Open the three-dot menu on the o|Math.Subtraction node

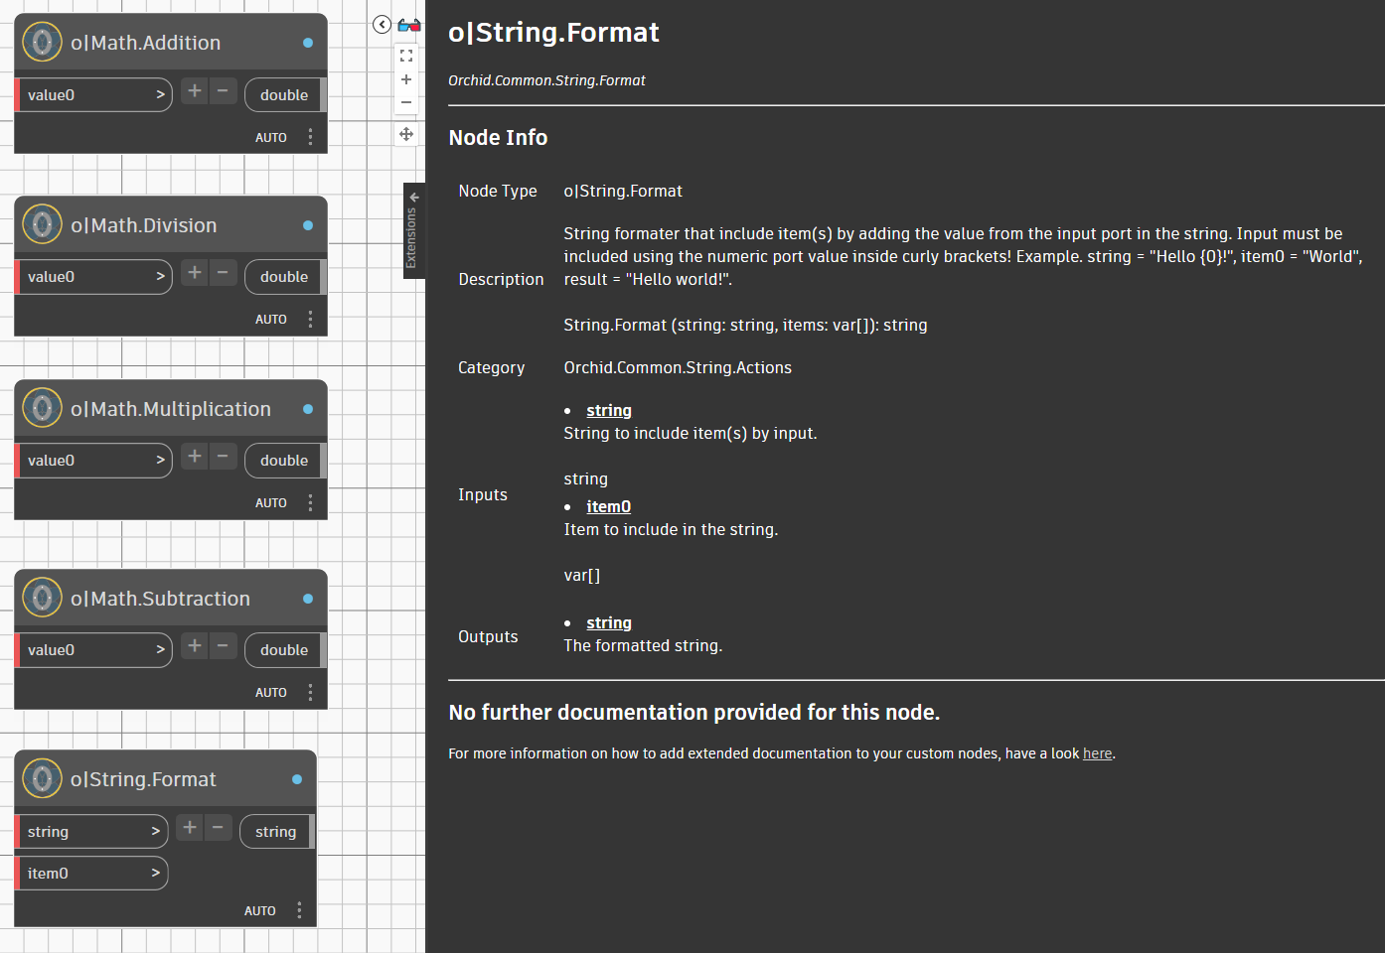[x=310, y=692]
